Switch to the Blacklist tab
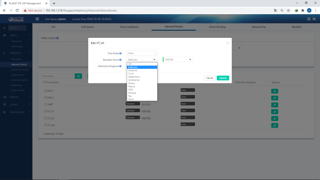 (296, 27)
